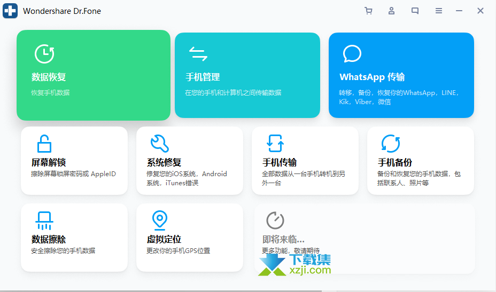Click the Dr.Fone logo icon
This screenshot has height=292, width=496.
pyautogui.click(x=10, y=11)
